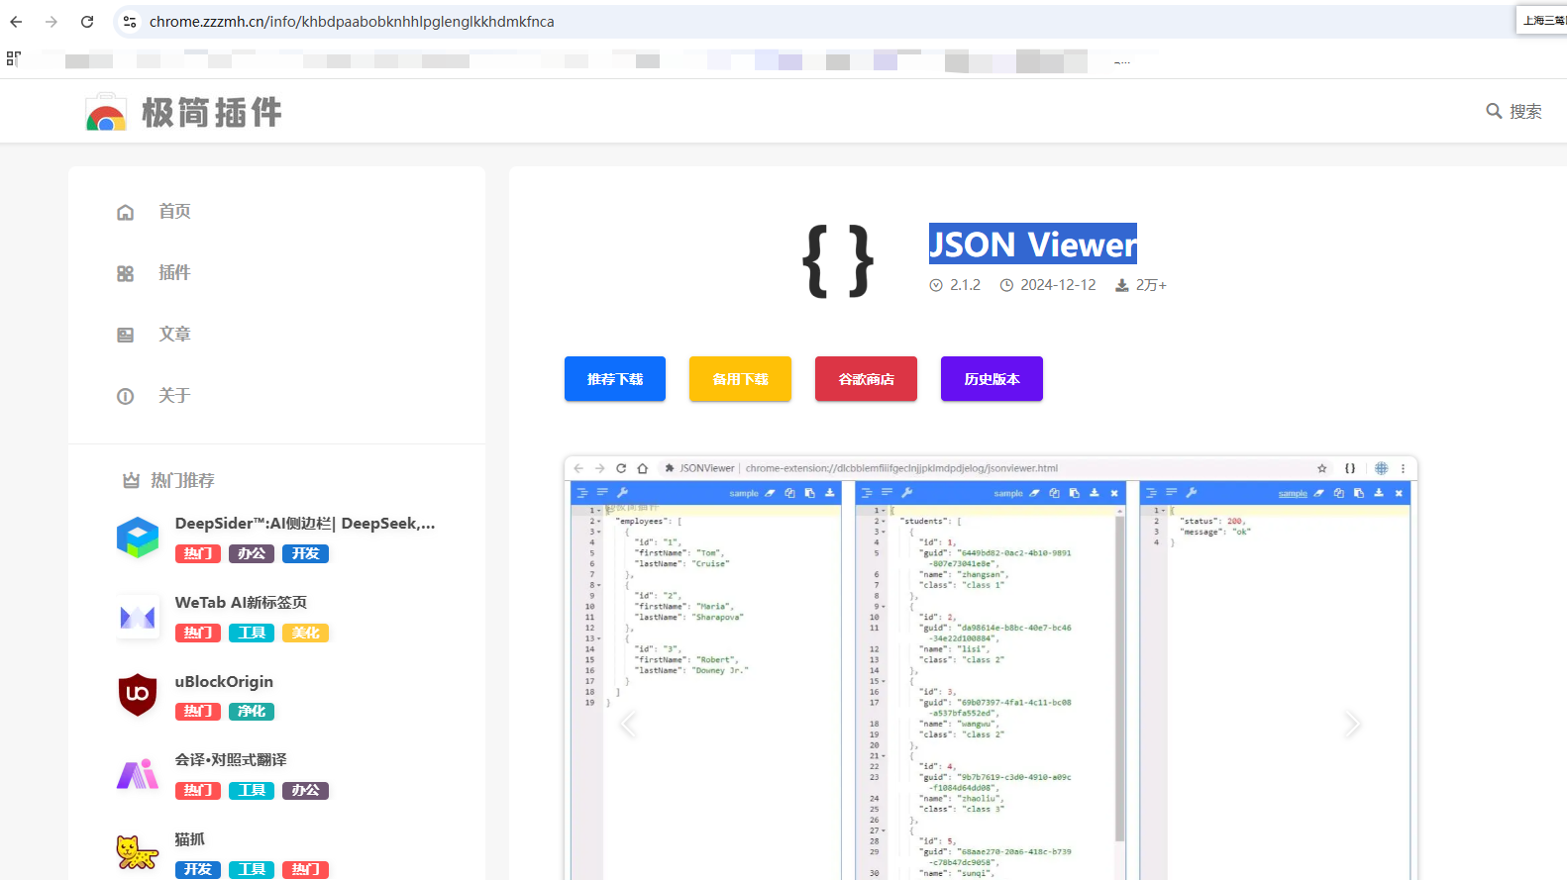Screen dimensions: 1567x880
Task: Click the date 2024-12-12 label
Action: (1058, 285)
